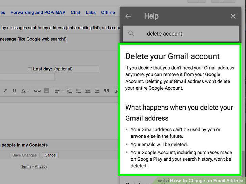Go back with the Help panel arrow
The image size is (246, 184).
tap(128, 16)
